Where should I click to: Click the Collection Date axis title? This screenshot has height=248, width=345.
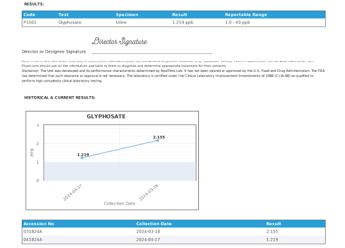pyautogui.click(x=120, y=203)
